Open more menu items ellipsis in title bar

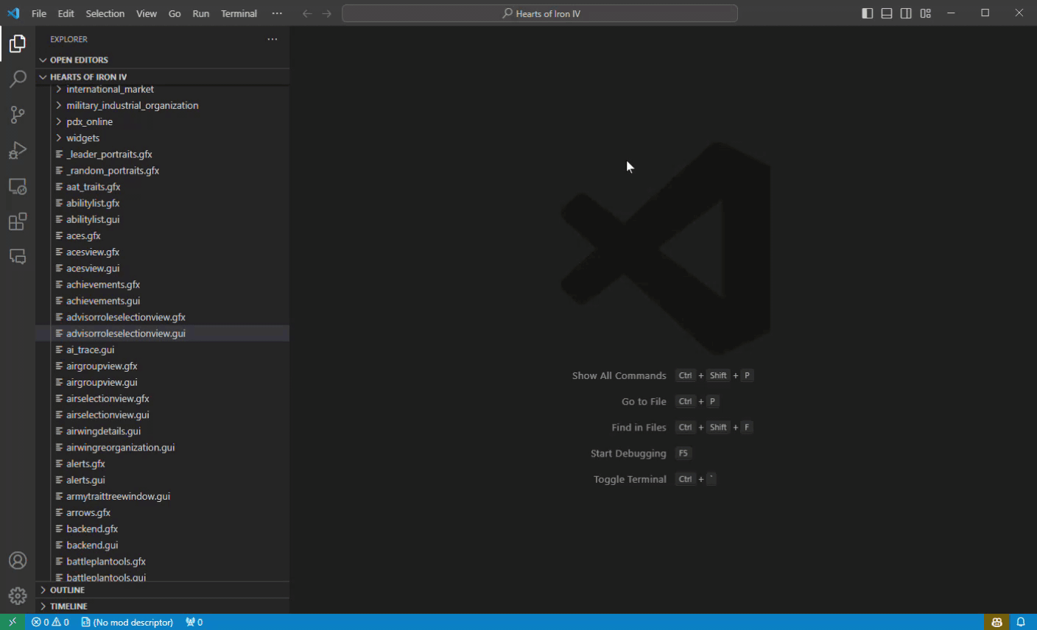[x=277, y=13]
